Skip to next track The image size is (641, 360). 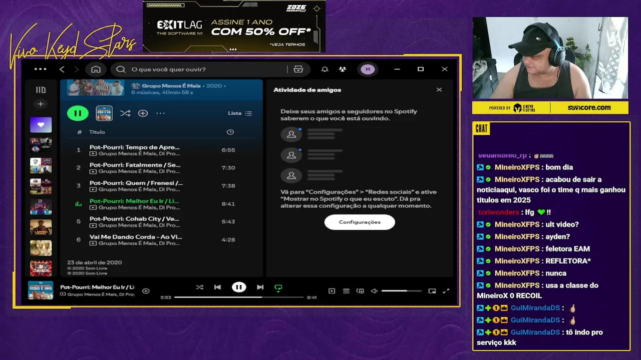pyautogui.click(x=260, y=287)
